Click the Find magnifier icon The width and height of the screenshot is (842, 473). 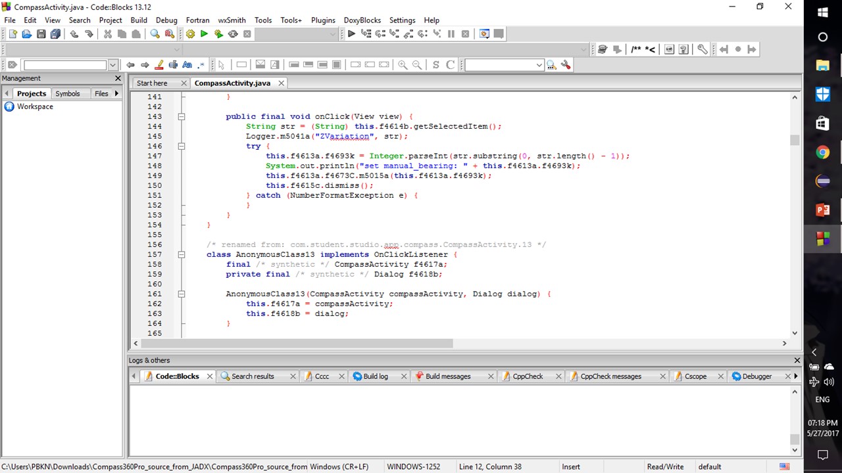(x=155, y=34)
